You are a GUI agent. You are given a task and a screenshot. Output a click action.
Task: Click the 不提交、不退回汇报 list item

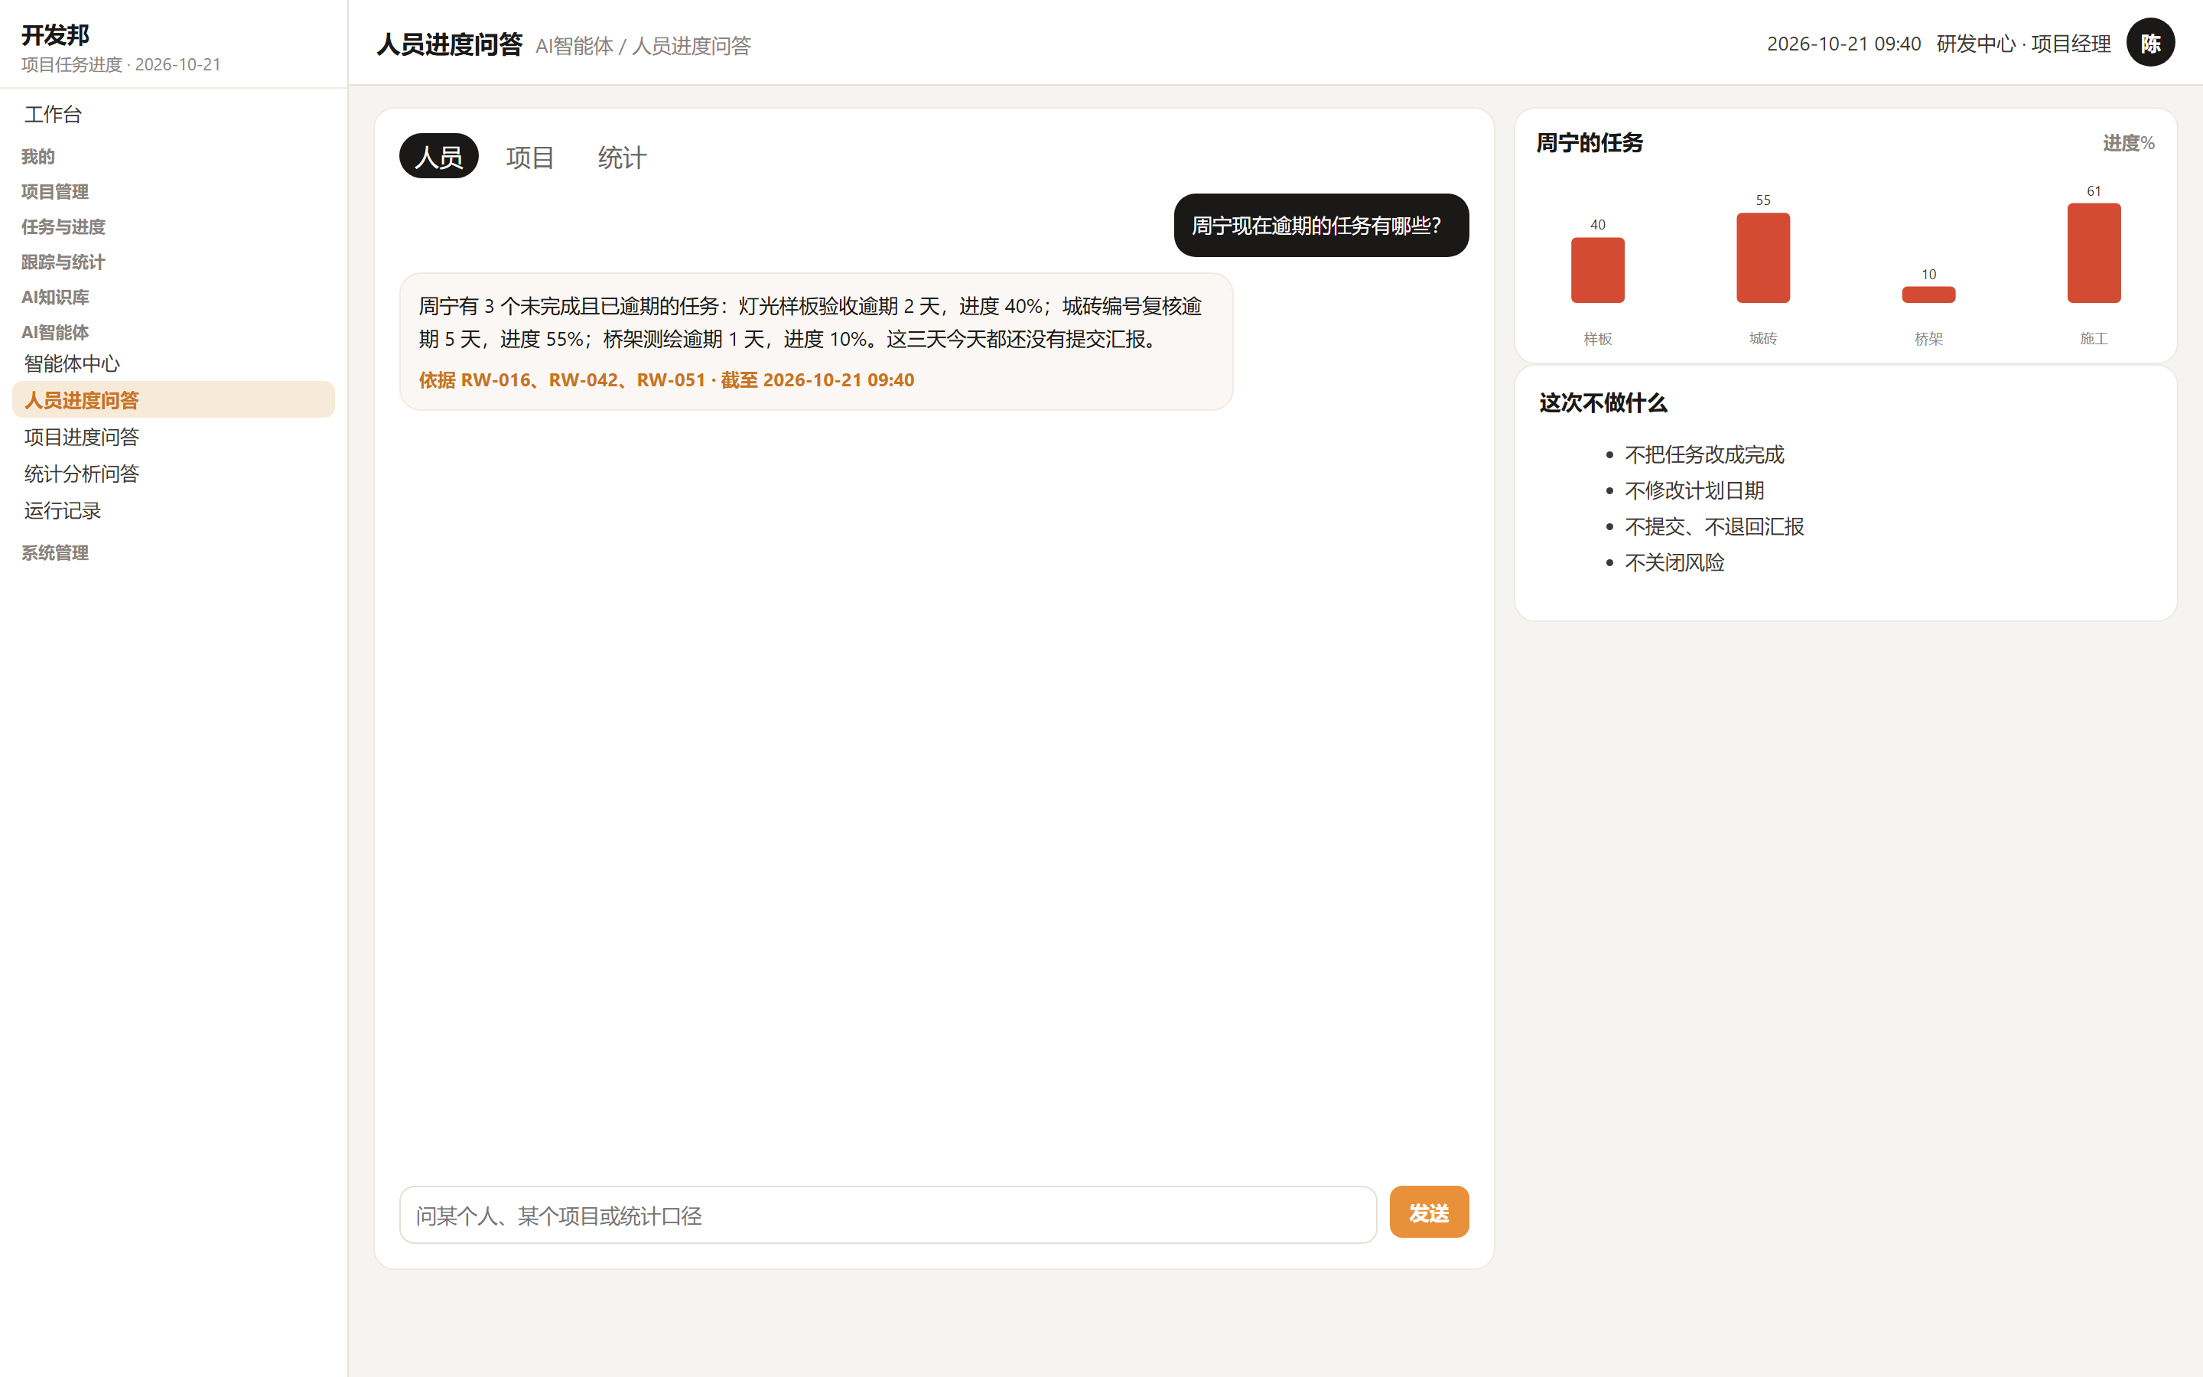coord(1714,526)
